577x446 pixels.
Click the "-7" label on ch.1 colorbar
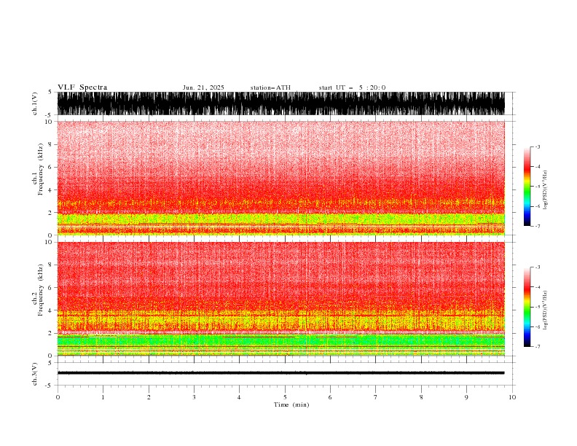538,226
